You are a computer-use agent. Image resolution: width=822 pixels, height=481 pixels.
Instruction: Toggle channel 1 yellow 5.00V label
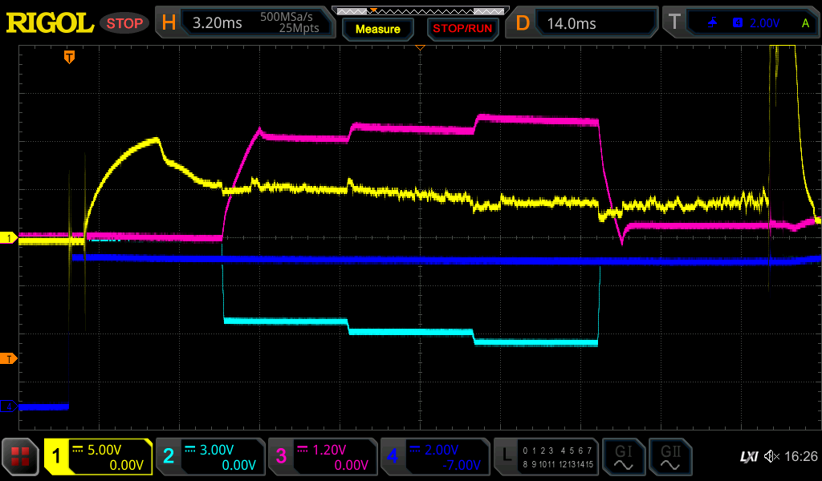(99, 458)
